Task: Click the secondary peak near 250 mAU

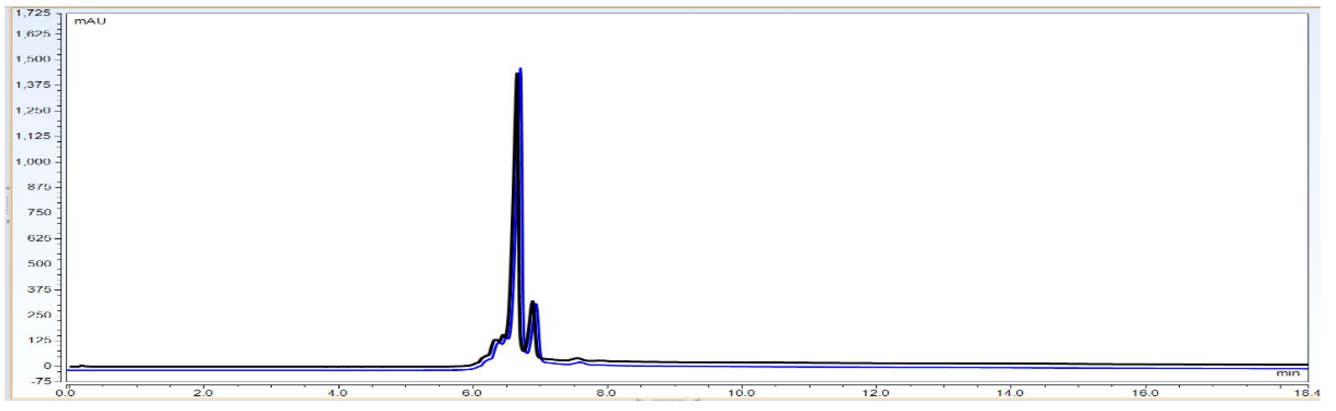Action: (x=533, y=302)
